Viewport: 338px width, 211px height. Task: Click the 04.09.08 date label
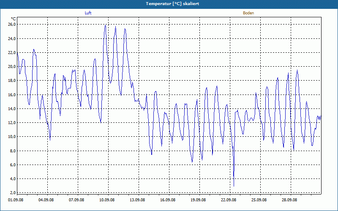click(x=46, y=200)
